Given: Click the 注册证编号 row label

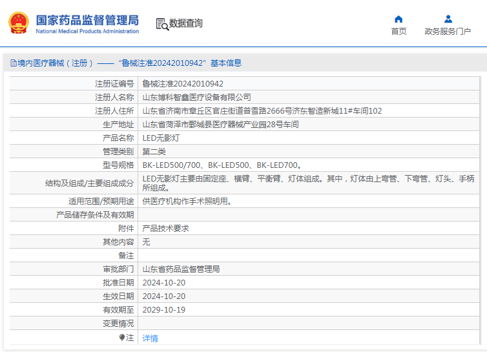Looking at the screenshot, I should 114,83.
